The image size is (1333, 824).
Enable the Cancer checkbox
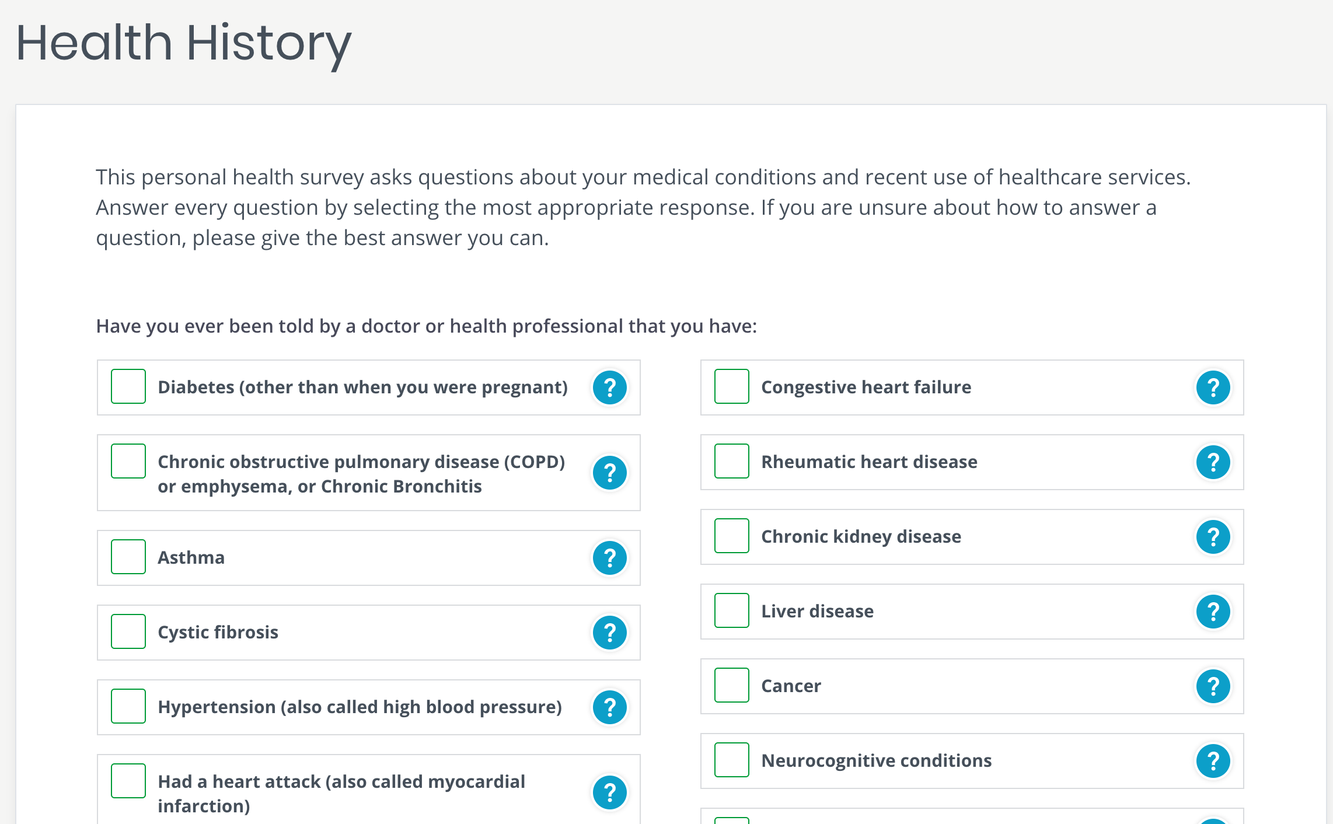pos(732,685)
